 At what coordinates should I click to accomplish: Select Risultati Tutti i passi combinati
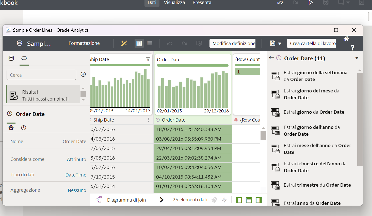click(x=43, y=94)
